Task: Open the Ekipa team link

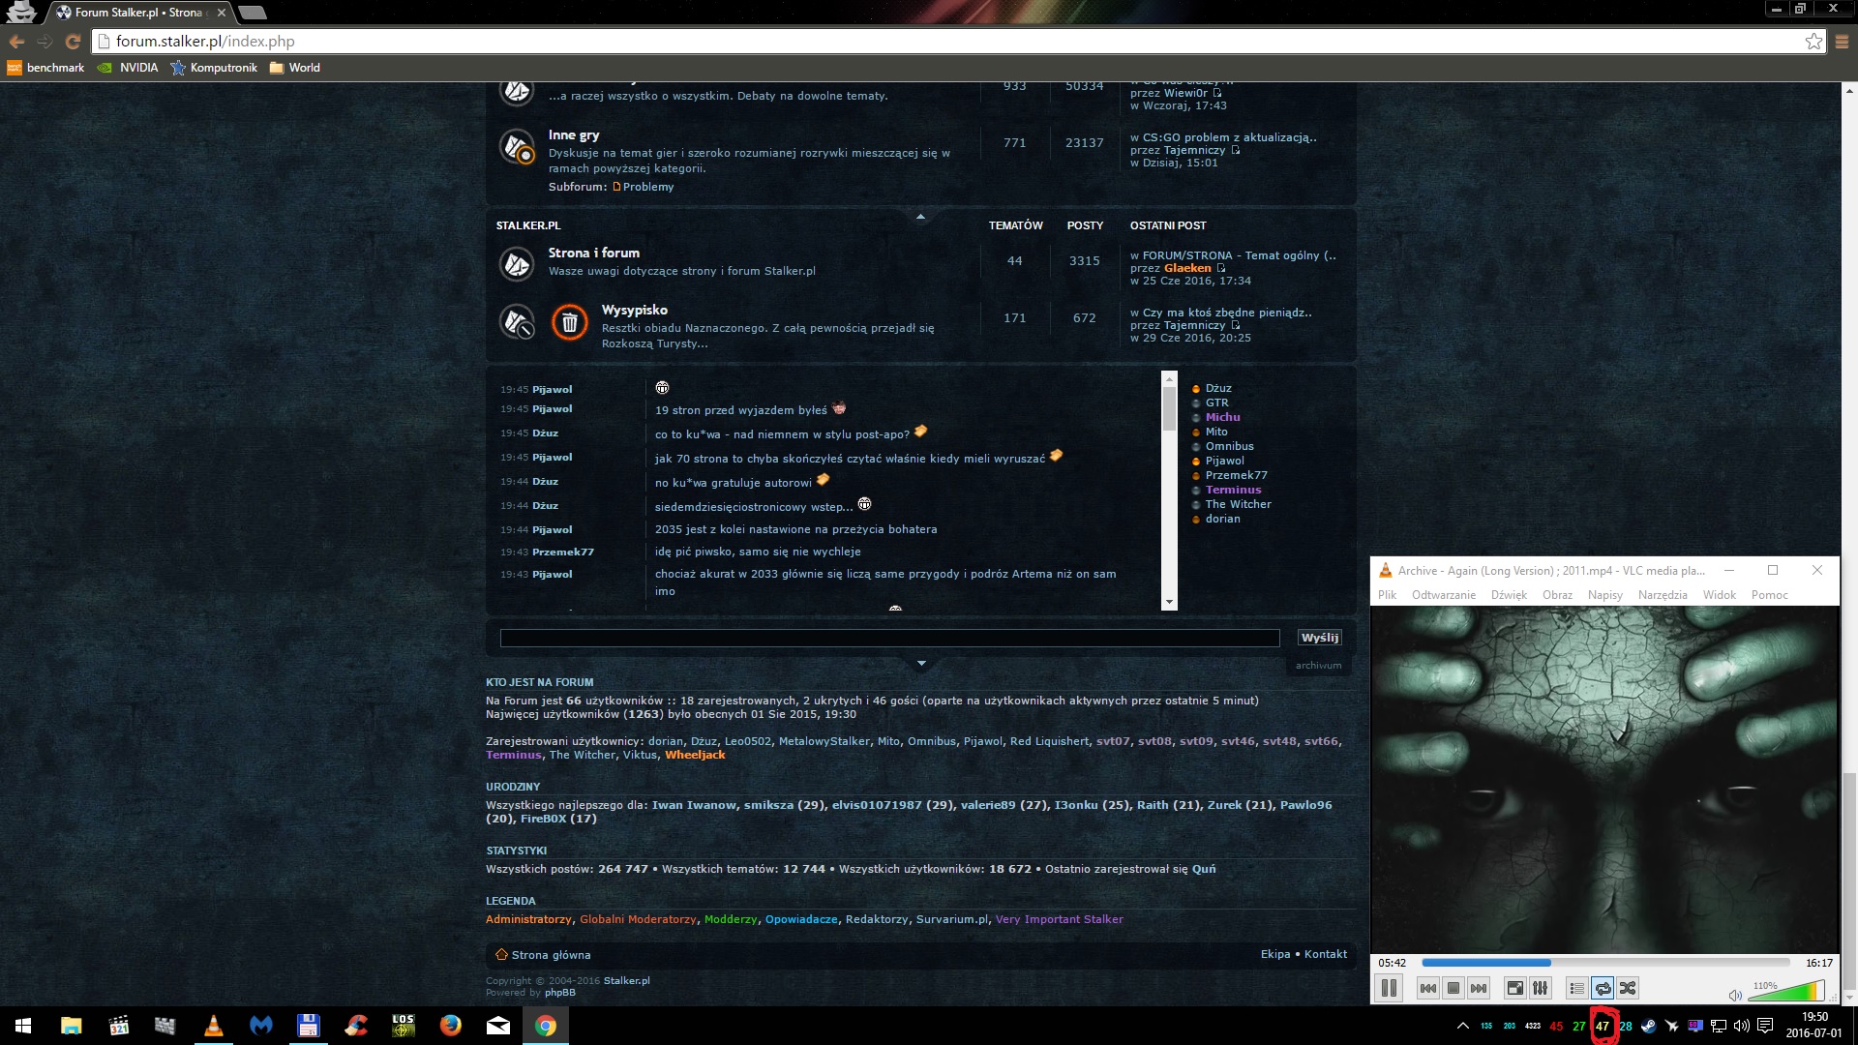Action: [x=1274, y=955]
